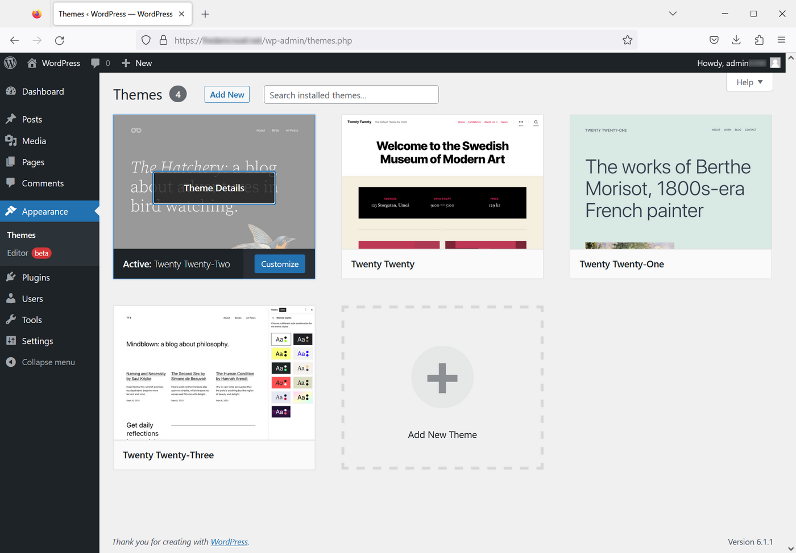The width and height of the screenshot is (796, 553).
Task: Click the Plugins plug icon in sidebar
Action: [13, 277]
